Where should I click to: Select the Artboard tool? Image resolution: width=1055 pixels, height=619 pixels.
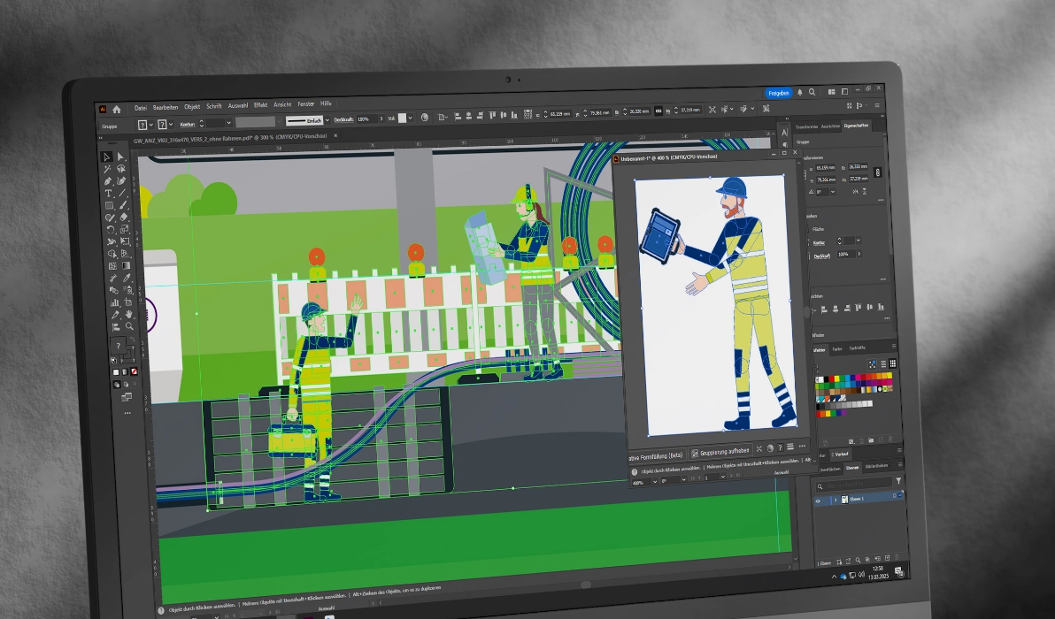(128, 302)
